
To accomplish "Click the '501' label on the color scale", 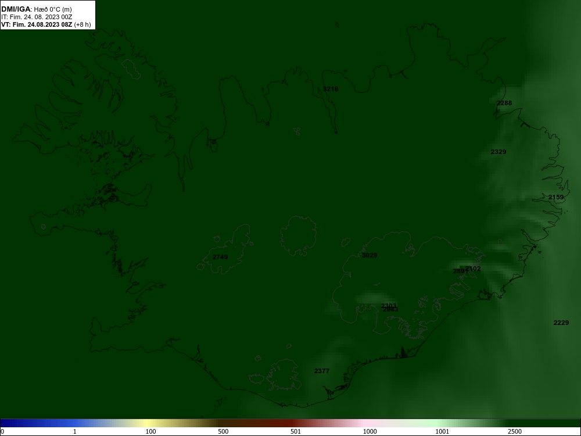I will tap(296, 431).
